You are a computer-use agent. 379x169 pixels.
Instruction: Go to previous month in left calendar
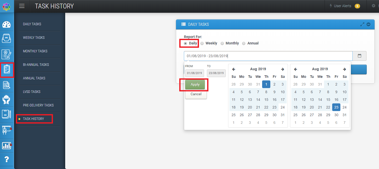233,69
